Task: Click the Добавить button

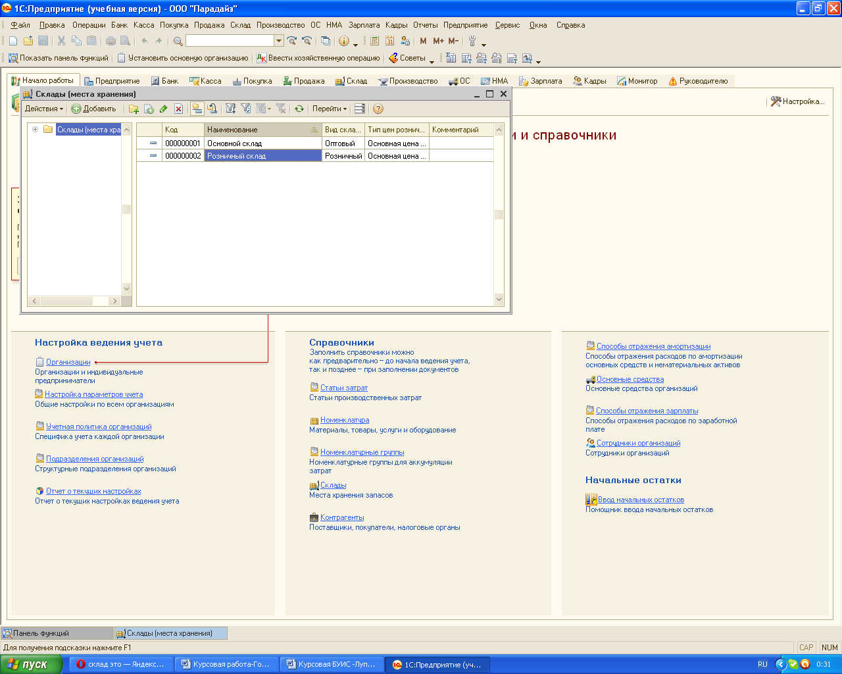Action: point(94,109)
